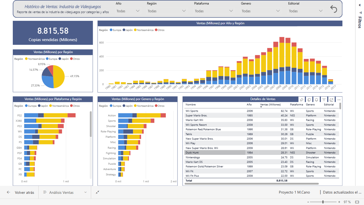Exit full screen with the collapse arrows icon

click(x=98, y=192)
